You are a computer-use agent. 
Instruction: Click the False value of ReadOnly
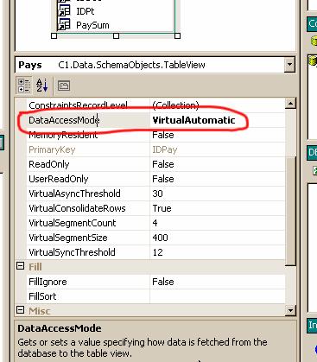coord(163,164)
